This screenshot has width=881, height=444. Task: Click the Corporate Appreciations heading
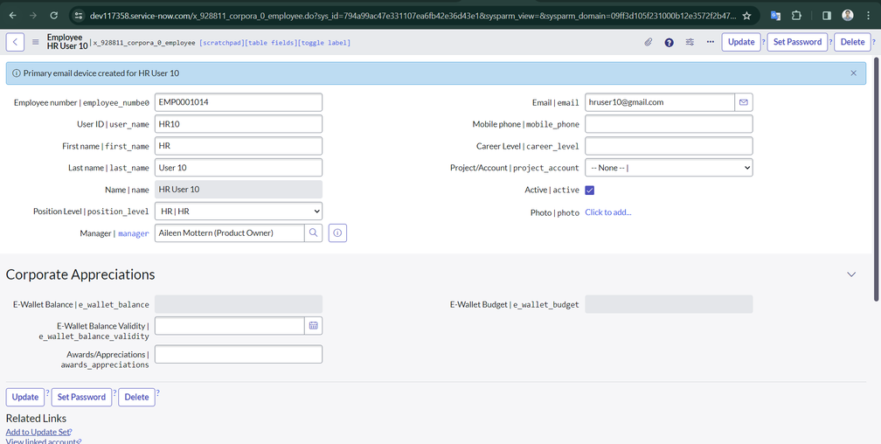click(80, 274)
